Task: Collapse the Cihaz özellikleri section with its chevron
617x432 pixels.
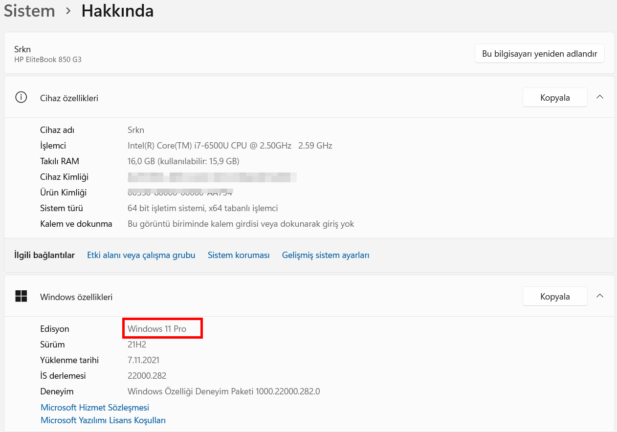Action: coord(600,97)
